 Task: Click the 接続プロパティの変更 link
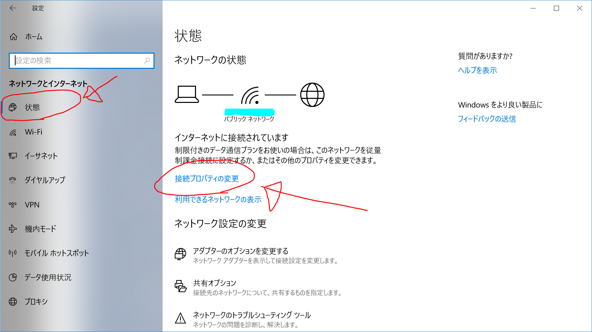click(x=207, y=179)
